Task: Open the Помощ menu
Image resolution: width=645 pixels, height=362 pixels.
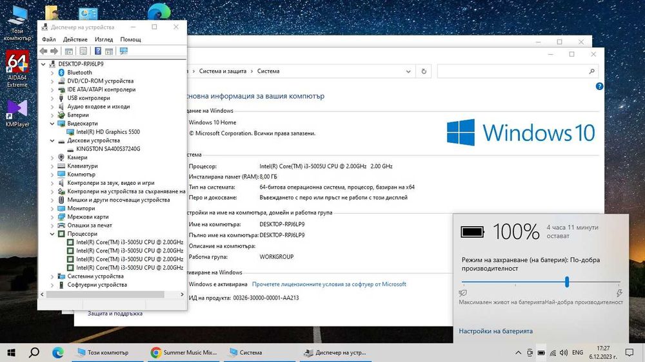Action: 130,39
